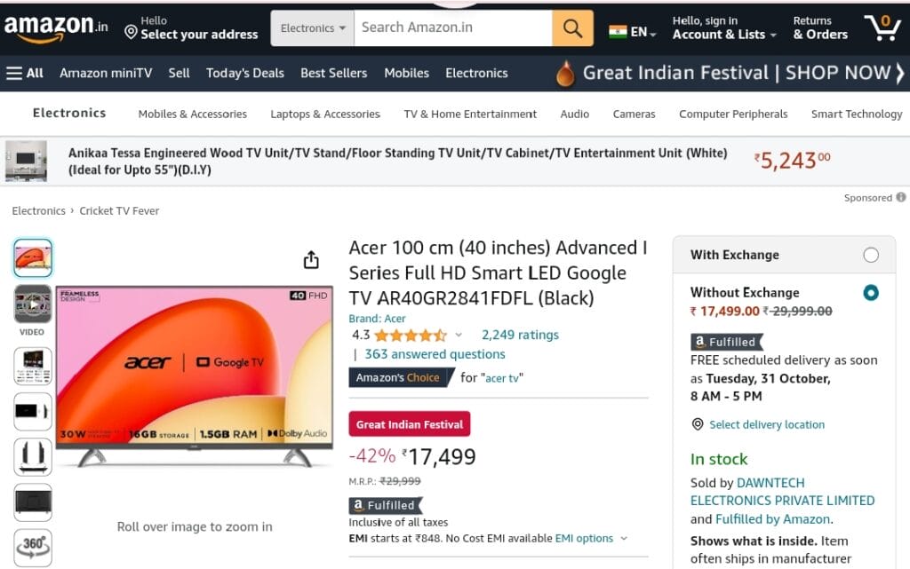The width and height of the screenshot is (910, 569).
Task: Click the Search Amazon.in input field
Action: [452, 28]
